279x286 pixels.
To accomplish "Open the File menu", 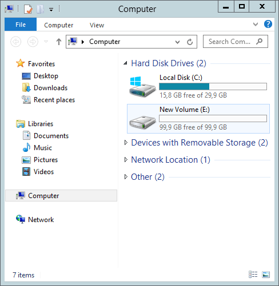I will pos(21,25).
